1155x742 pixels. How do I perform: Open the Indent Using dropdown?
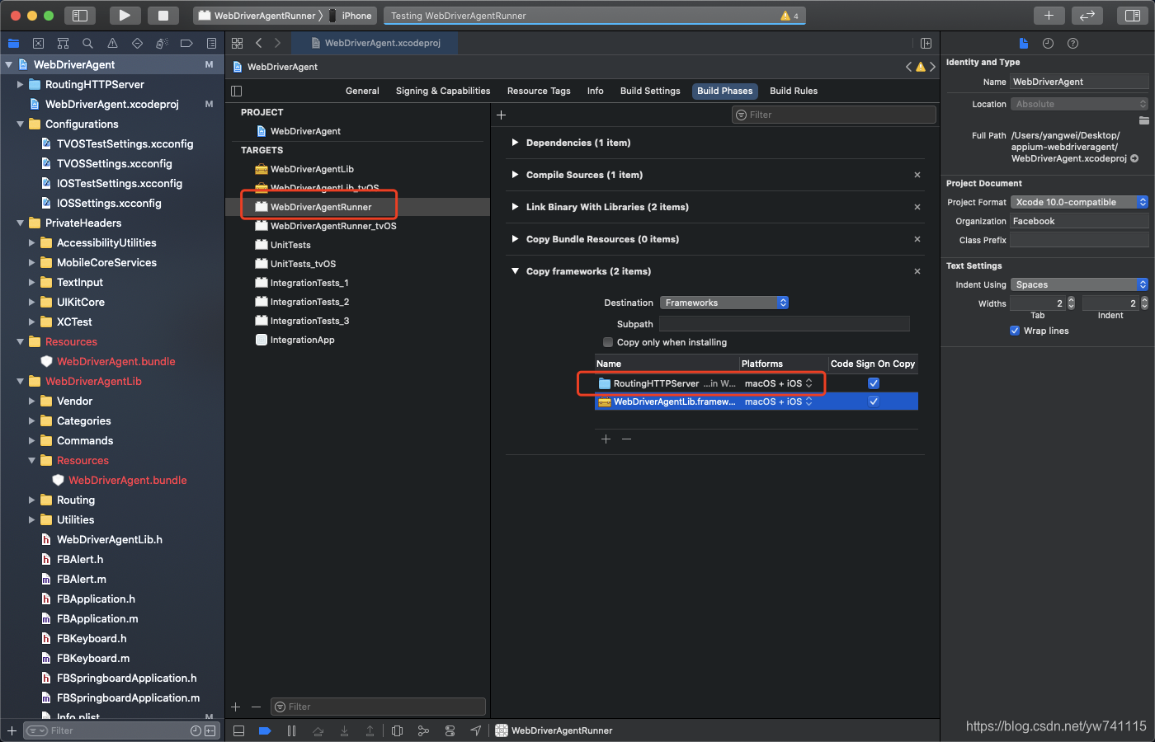click(x=1079, y=284)
